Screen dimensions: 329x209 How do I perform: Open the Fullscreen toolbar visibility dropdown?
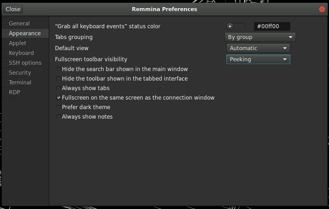tap(258, 59)
